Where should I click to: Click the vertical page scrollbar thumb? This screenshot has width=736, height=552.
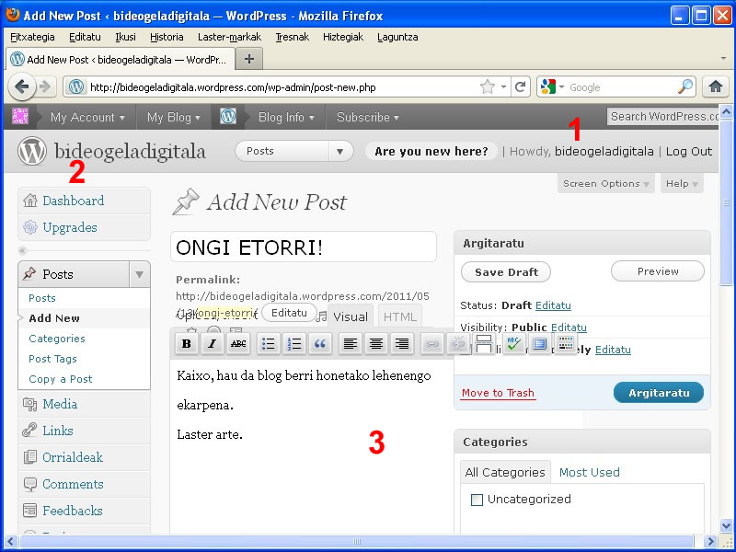pos(726,201)
